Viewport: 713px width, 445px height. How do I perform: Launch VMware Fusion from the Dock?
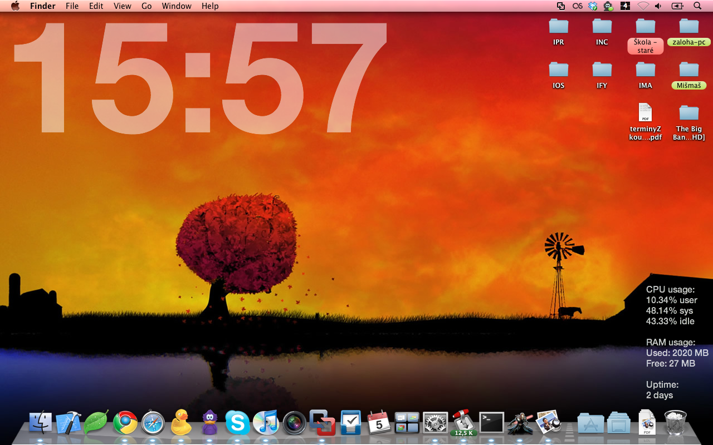(323, 423)
